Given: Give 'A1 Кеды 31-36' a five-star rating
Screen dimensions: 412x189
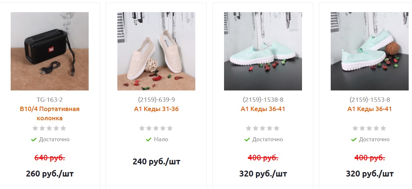Looking at the screenshot, I should point(170,128).
